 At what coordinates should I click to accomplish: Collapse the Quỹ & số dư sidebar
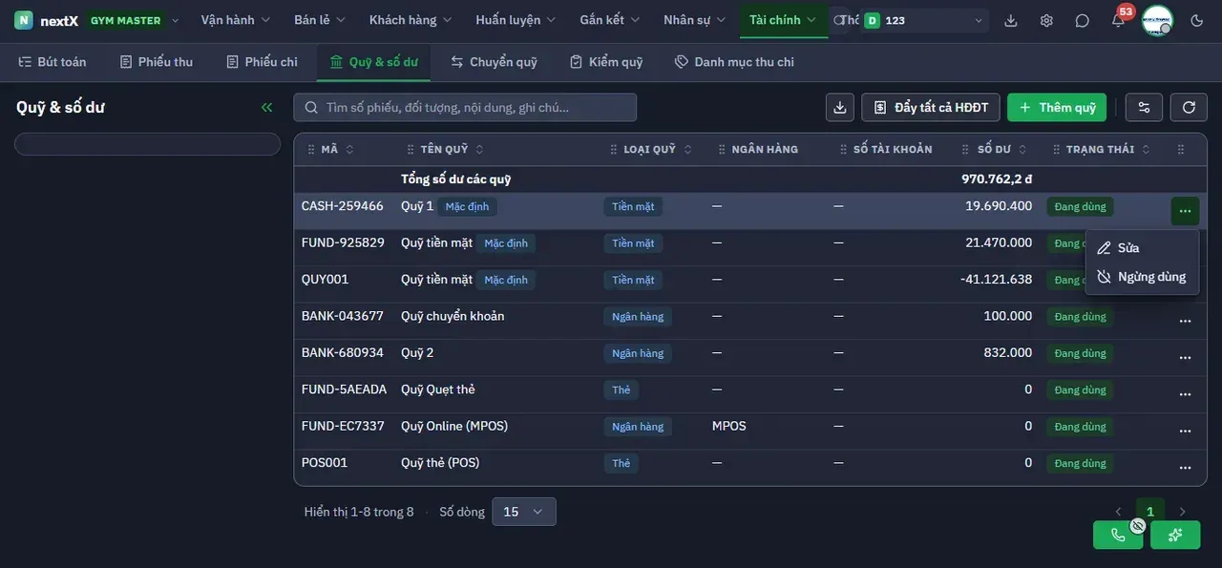tap(267, 107)
